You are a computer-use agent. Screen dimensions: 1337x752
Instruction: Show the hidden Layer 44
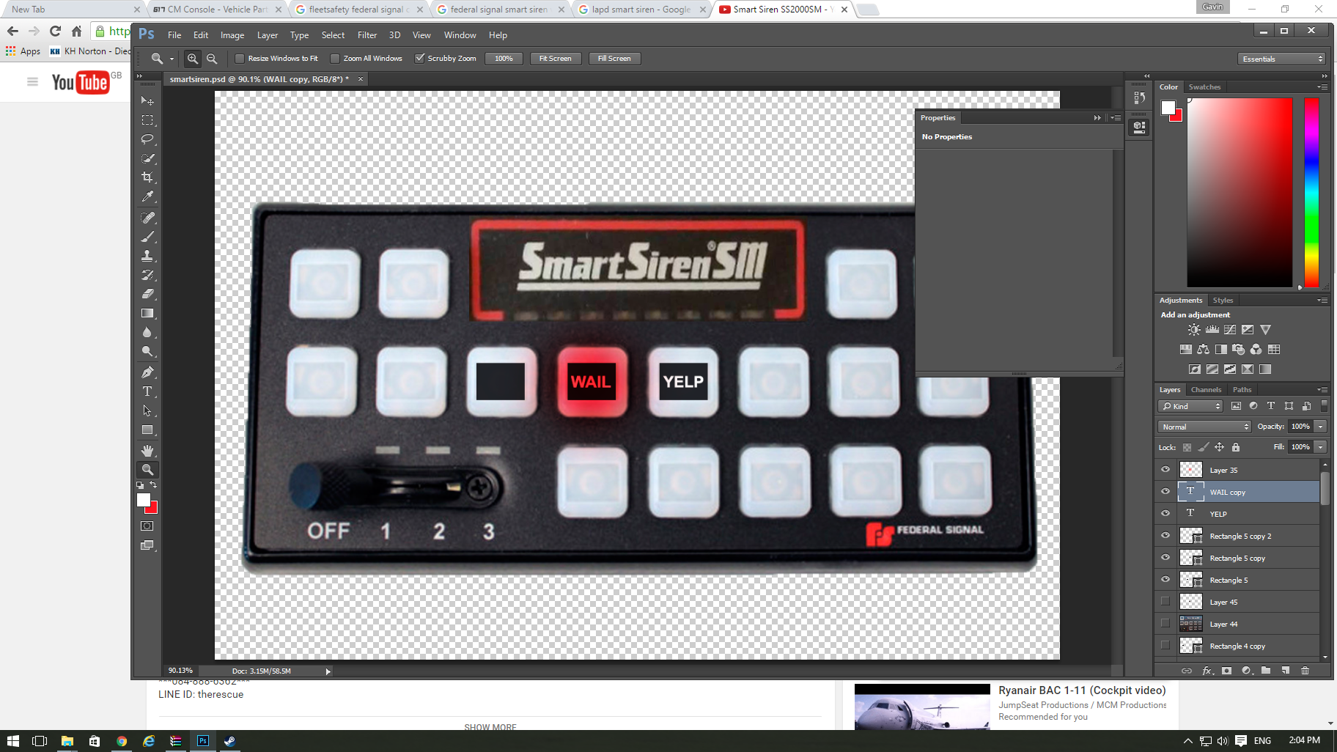(x=1165, y=624)
